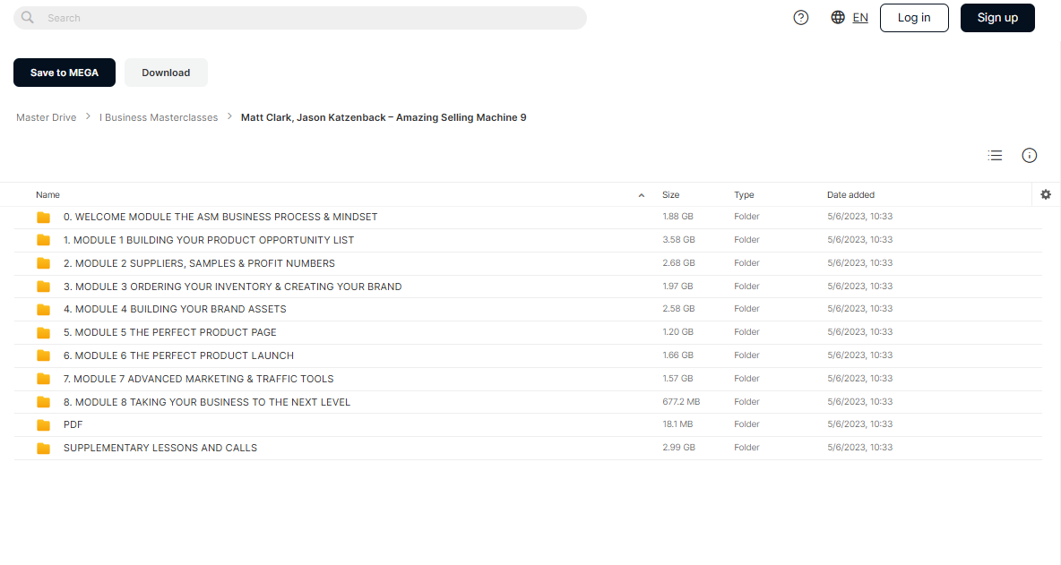
Task: Open the help question mark icon
Action: click(800, 18)
